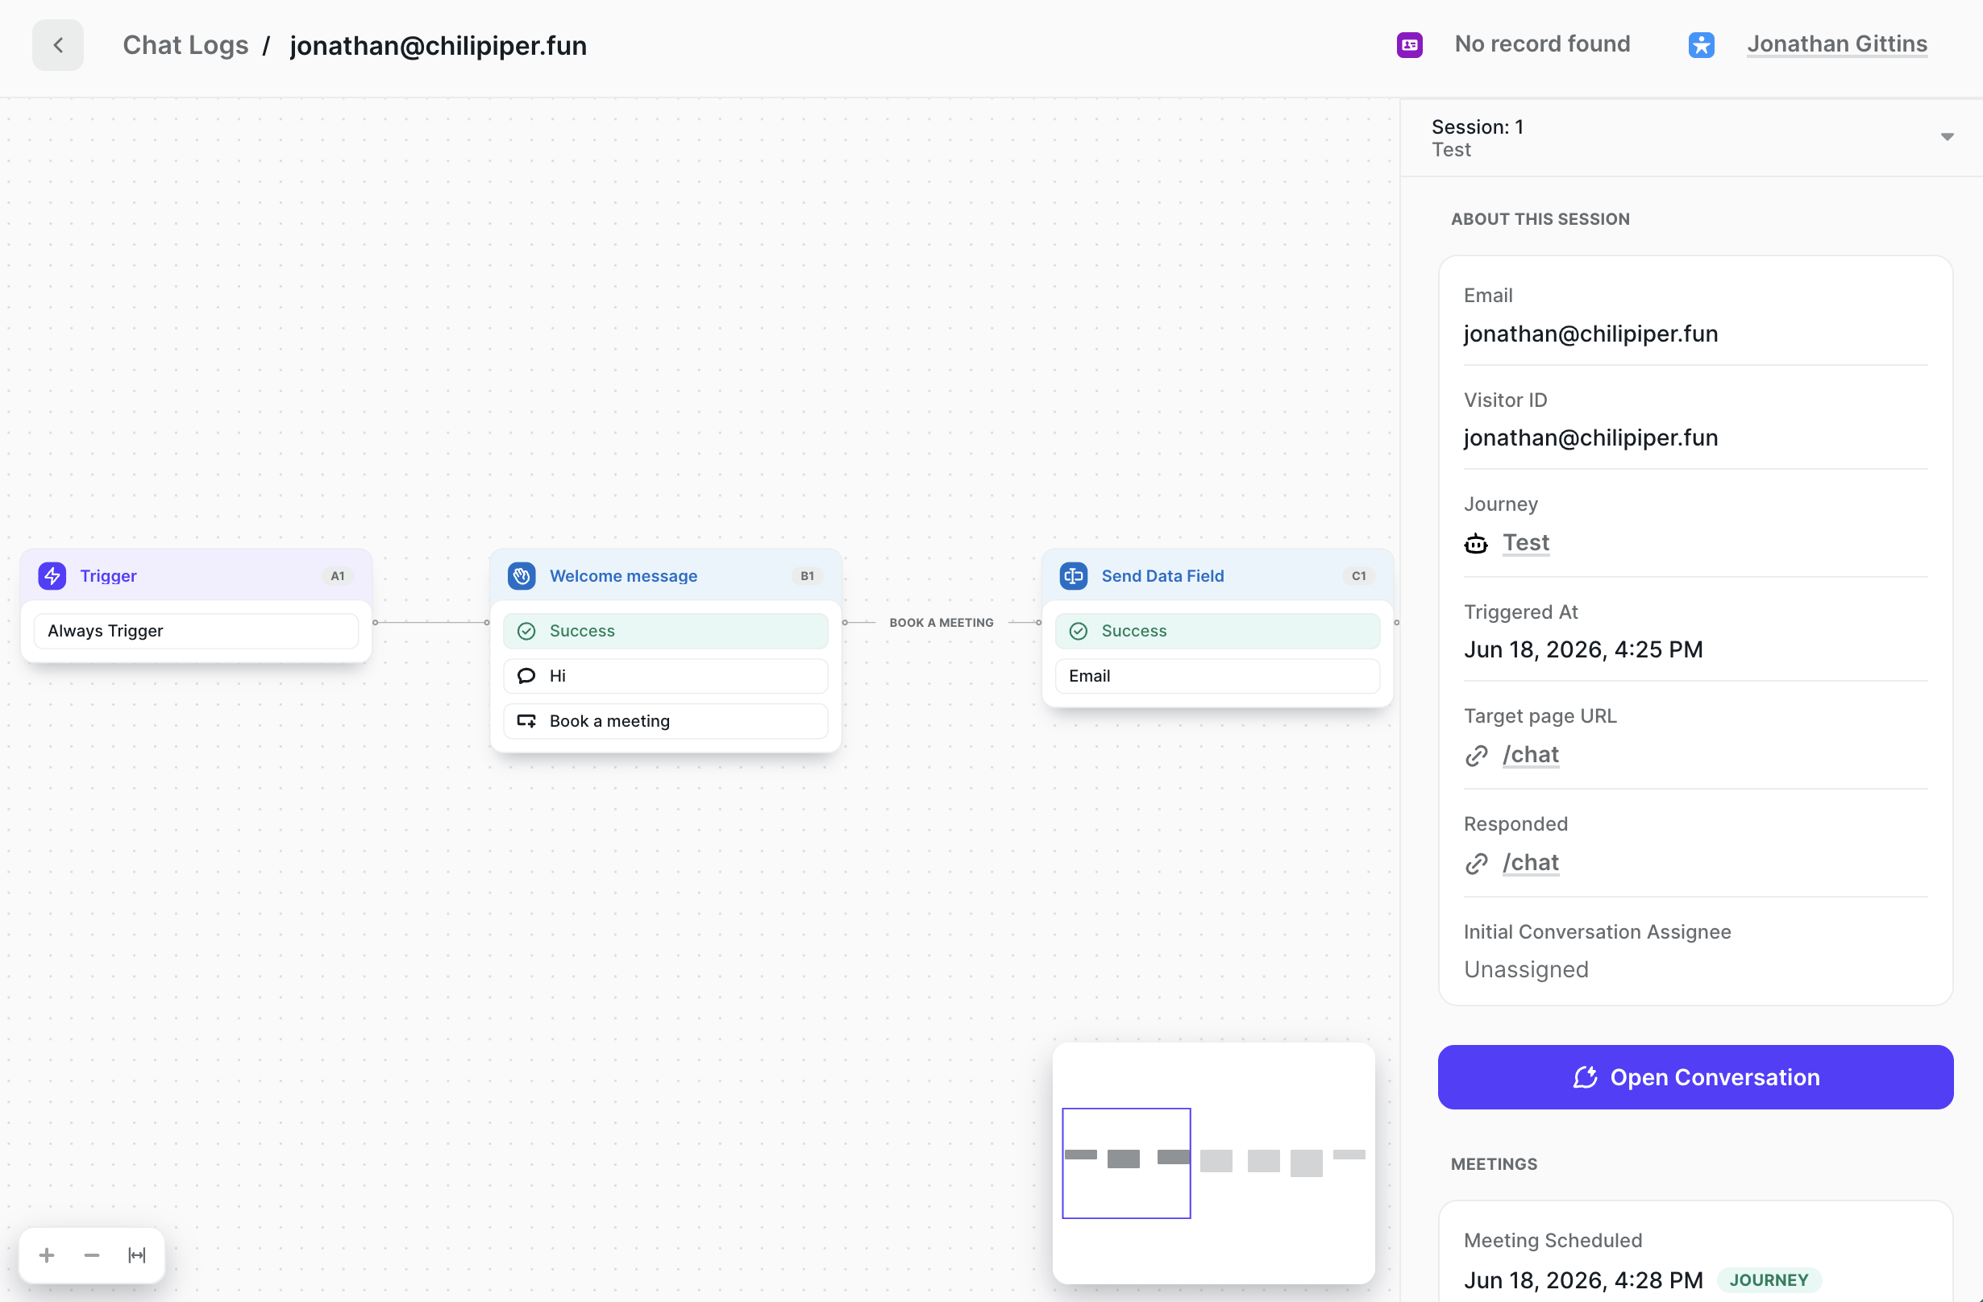The height and width of the screenshot is (1302, 1983).
Task: Click the JOURNEY meeting tag
Action: click(x=1769, y=1279)
